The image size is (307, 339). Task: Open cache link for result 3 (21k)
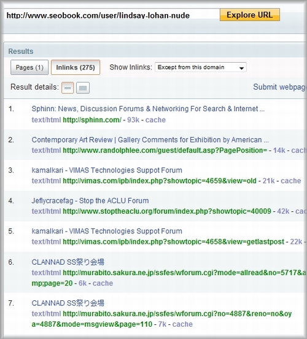click(291, 181)
